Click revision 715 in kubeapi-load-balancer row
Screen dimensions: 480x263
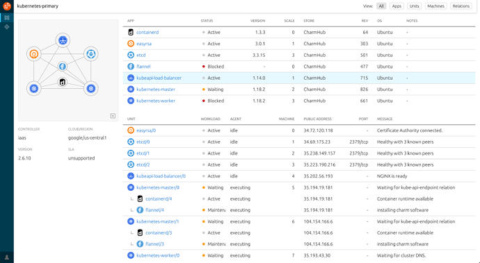click(364, 78)
